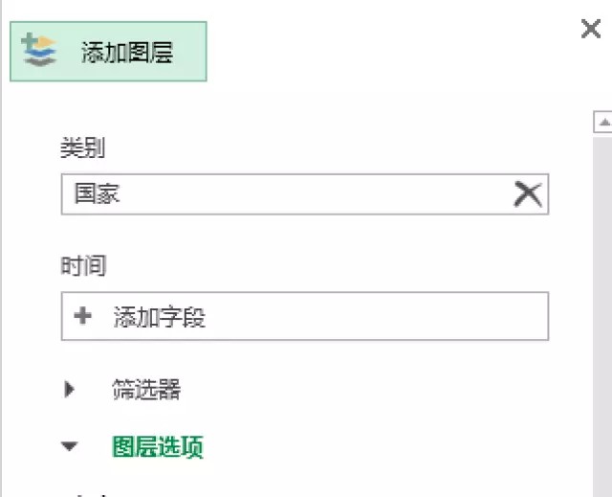Viewport: 612px width, 497px height.
Task: Click the blank area right of 筛选器
Action: pos(382,390)
